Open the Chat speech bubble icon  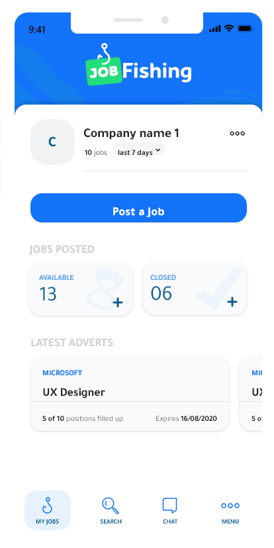pyautogui.click(x=170, y=506)
